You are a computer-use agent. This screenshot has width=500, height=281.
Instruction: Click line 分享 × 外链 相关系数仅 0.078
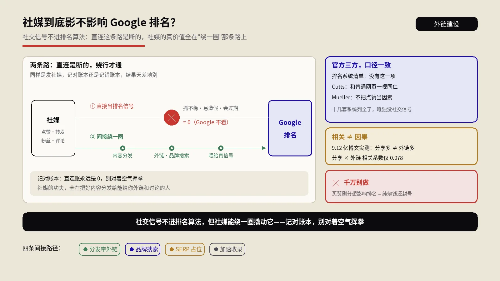tap(367, 158)
